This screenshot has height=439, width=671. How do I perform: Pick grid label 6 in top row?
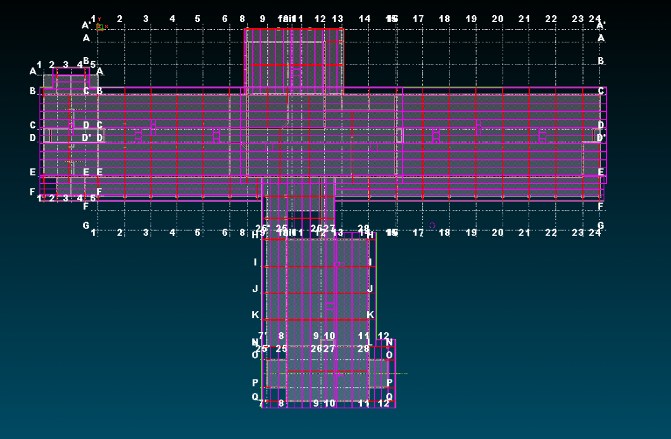[225, 19]
